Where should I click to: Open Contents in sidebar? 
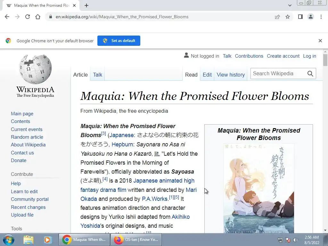coord(20,121)
